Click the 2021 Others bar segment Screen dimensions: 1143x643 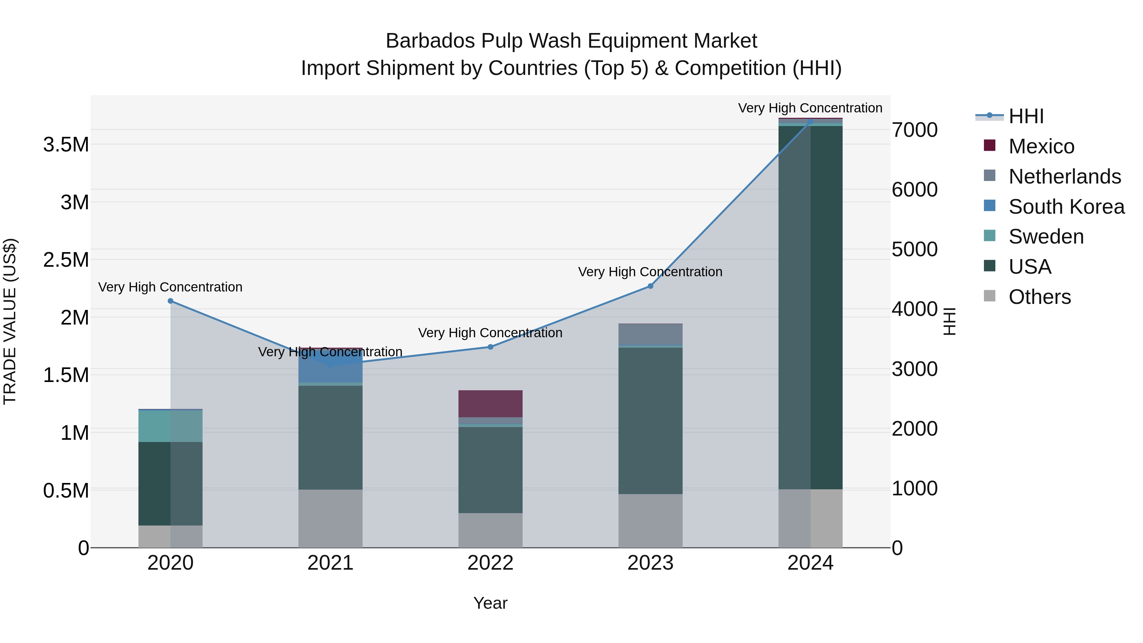pos(330,519)
